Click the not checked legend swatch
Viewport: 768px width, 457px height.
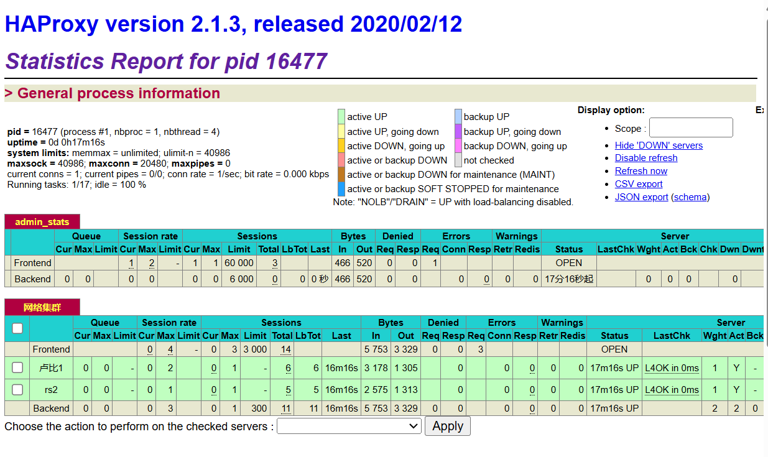tap(458, 160)
